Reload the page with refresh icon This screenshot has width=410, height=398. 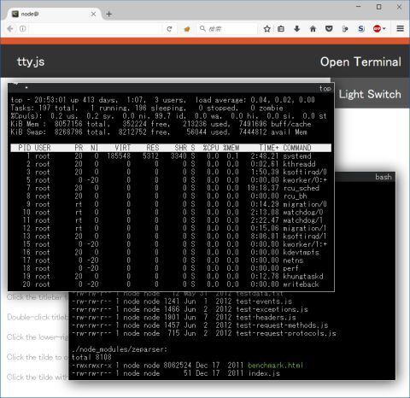pyautogui.click(x=169, y=29)
